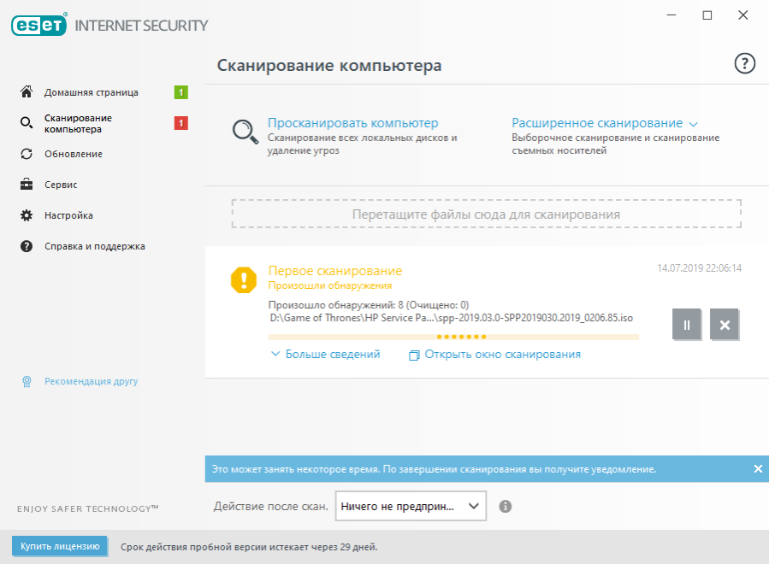
Task: Click Первое сканирование title
Action: (335, 271)
